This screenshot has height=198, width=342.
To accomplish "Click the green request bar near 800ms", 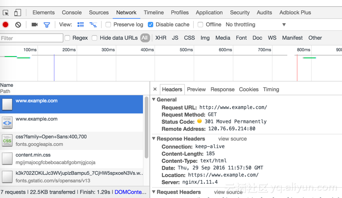I will (309, 58).
